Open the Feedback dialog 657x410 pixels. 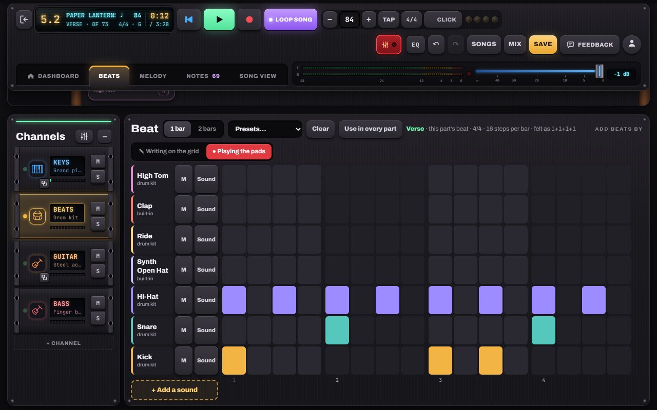coord(590,45)
